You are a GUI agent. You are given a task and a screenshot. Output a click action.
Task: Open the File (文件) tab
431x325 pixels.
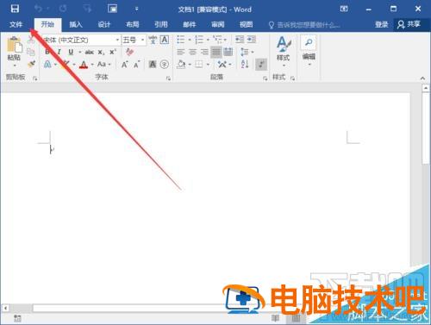(16, 24)
